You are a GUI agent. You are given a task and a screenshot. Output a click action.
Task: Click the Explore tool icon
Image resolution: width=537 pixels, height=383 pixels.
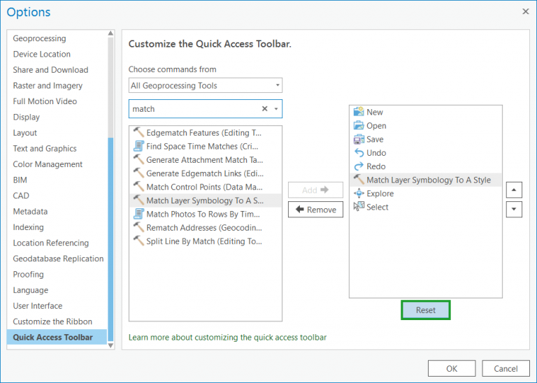point(359,194)
